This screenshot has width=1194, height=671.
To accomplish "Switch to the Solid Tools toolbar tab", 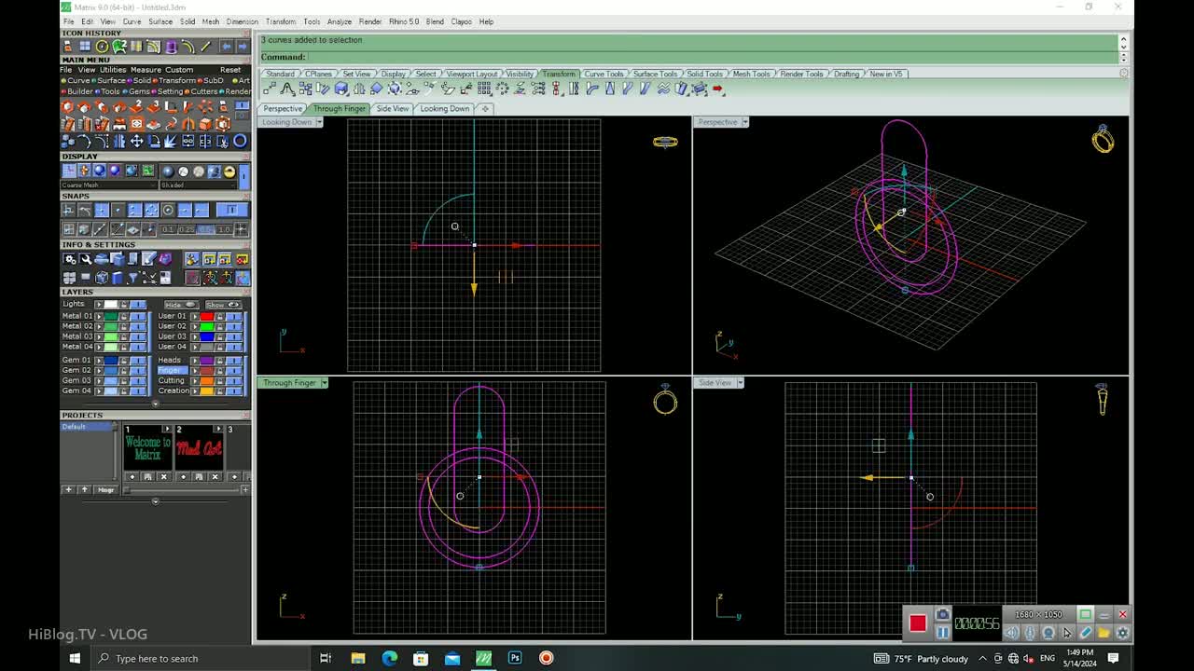I will [705, 74].
